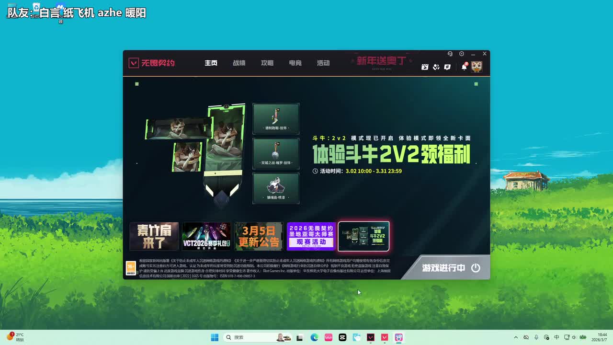Open the camera app taskbar icon

point(398,337)
